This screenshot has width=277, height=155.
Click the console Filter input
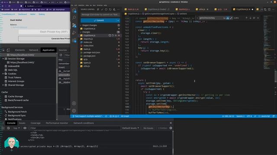click(x=75, y=128)
